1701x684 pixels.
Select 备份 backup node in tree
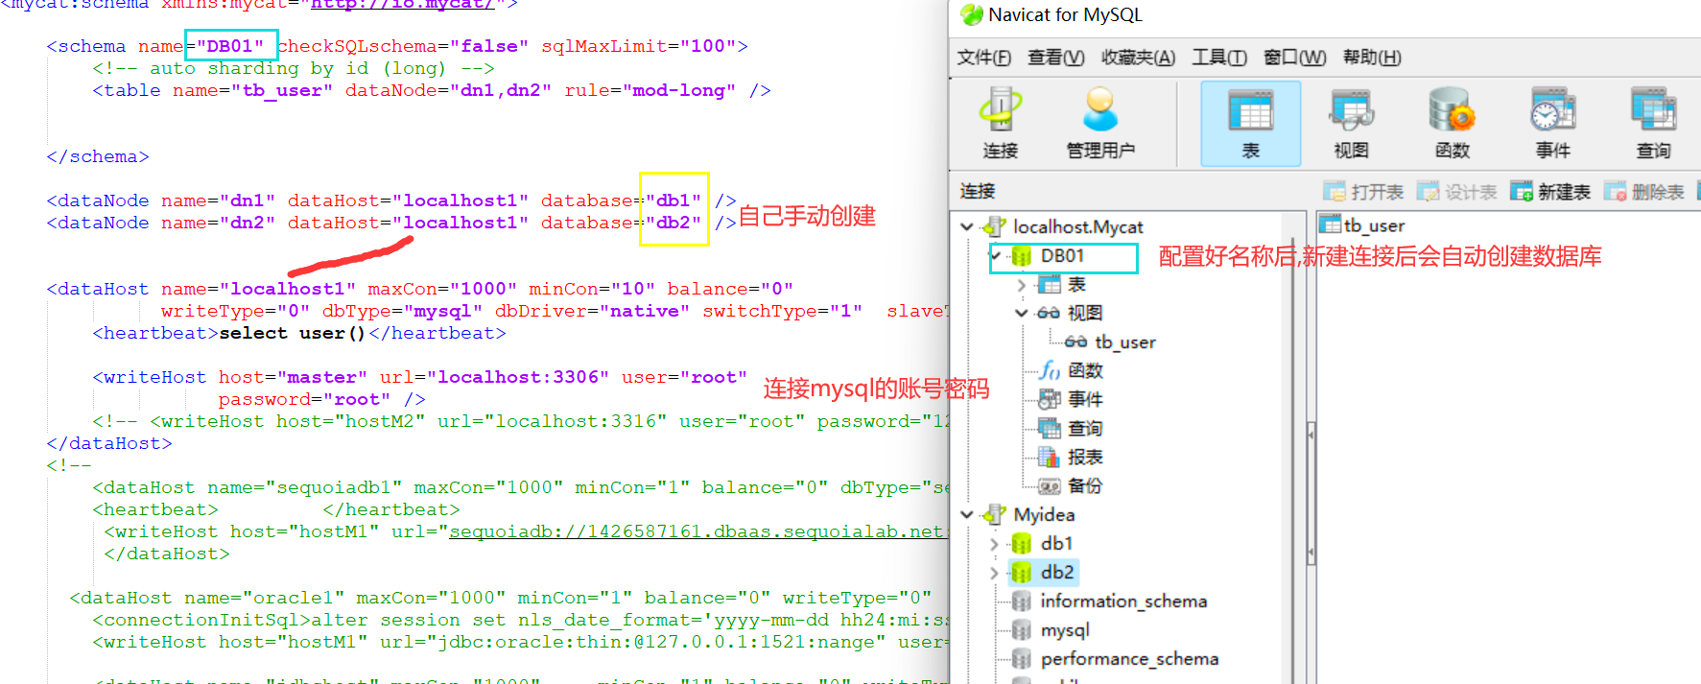tap(1085, 485)
